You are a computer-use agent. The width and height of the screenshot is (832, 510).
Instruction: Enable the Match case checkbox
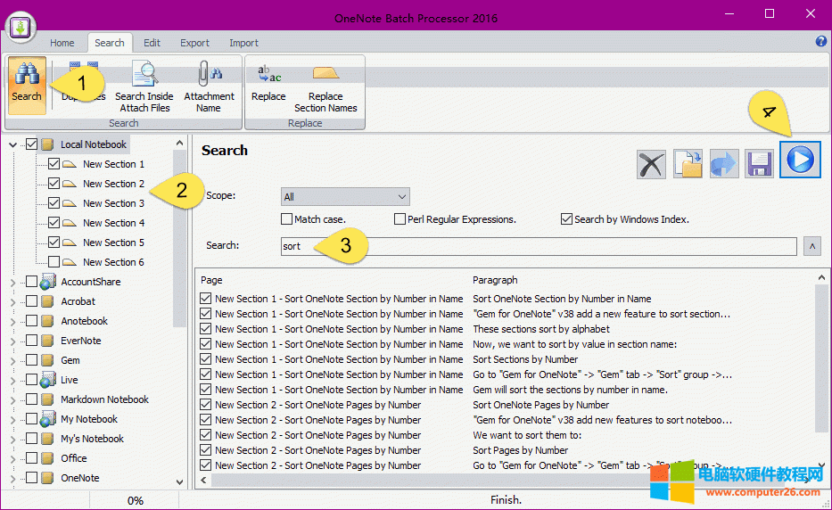[x=287, y=219]
